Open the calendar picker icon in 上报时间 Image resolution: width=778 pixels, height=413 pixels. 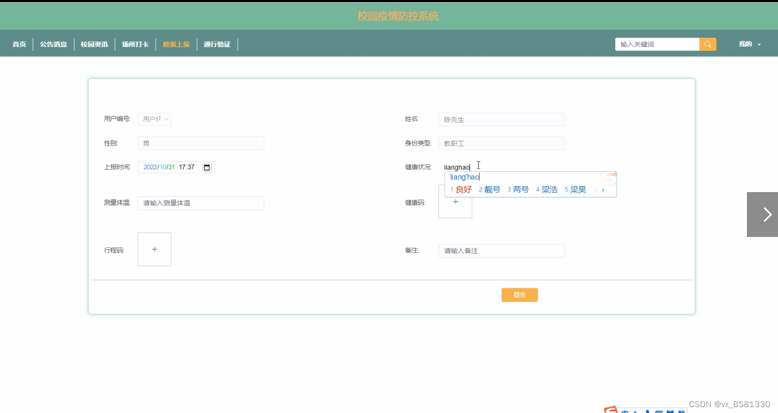coord(207,167)
